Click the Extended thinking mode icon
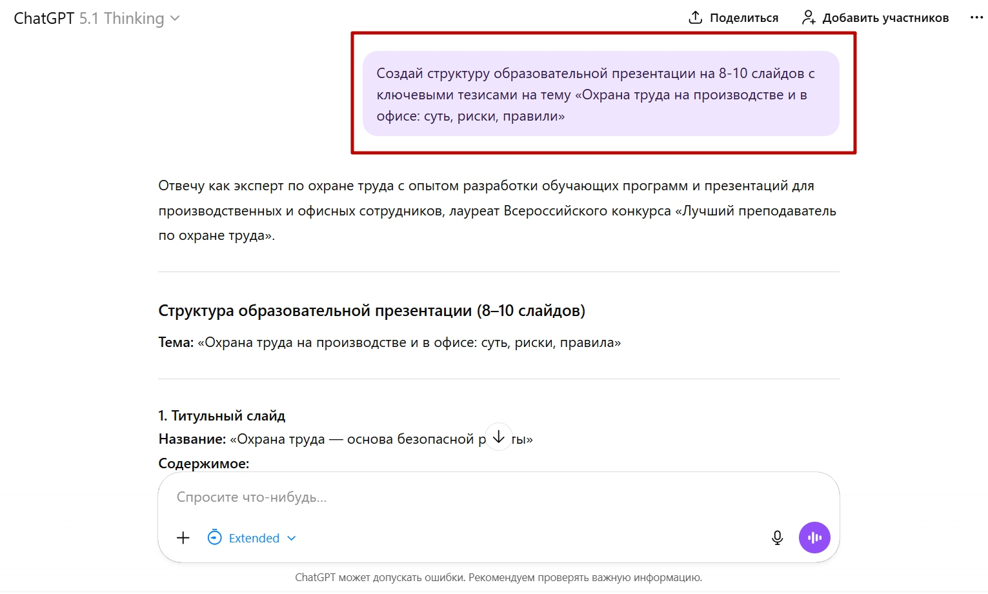The image size is (988, 594). point(214,537)
